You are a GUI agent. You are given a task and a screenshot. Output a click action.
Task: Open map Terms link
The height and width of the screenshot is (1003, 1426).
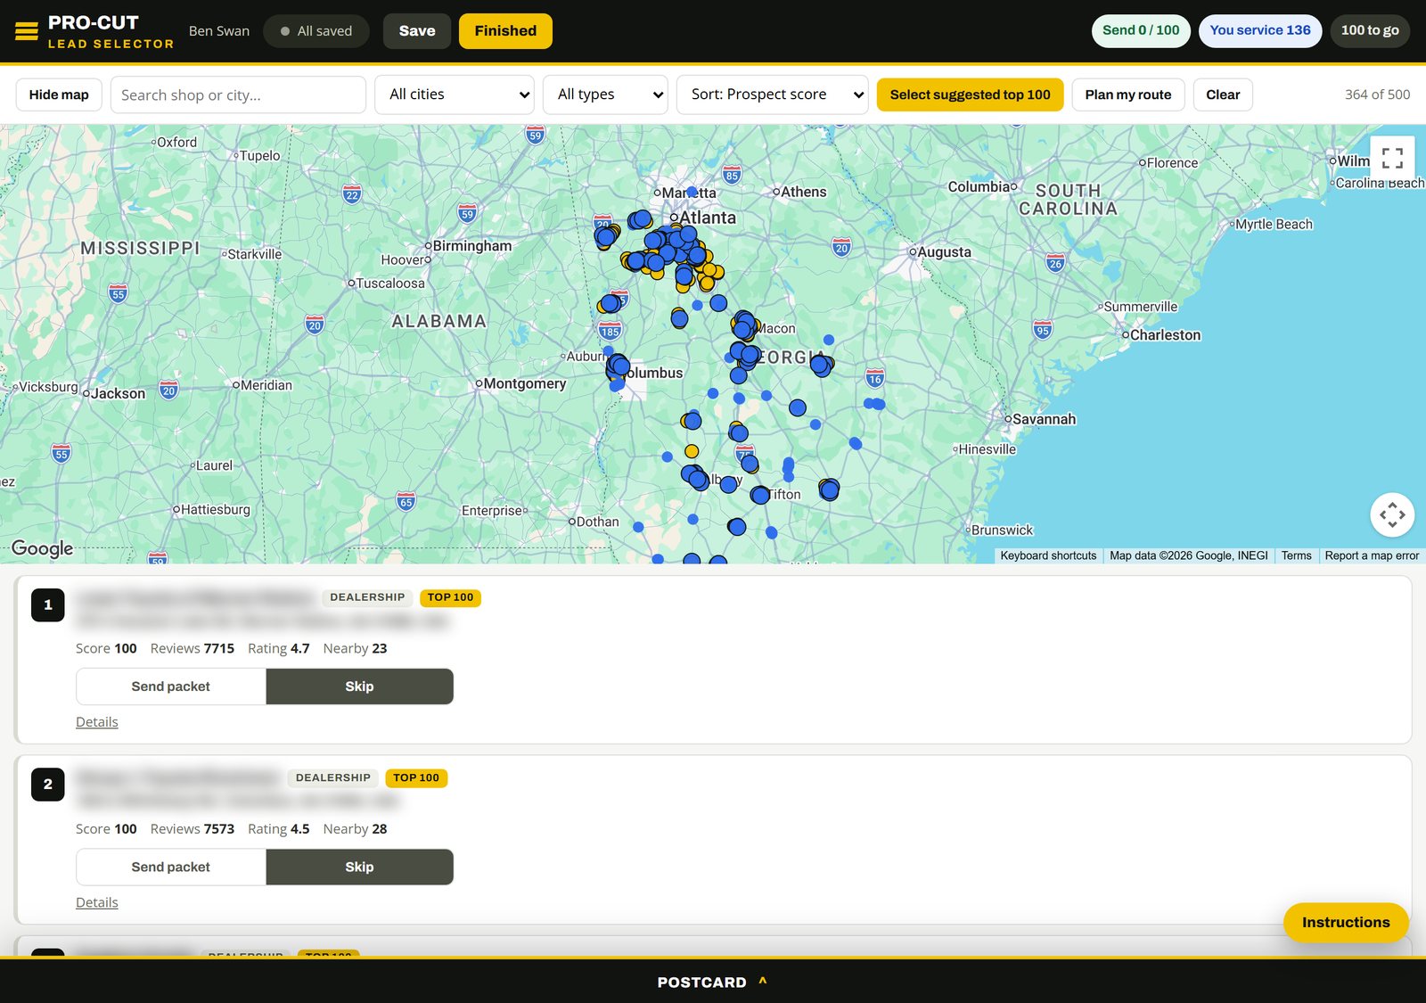pos(1296,555)
